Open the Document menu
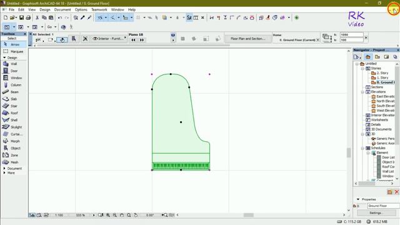Screen dimensions: 400x225 [62, 10]
